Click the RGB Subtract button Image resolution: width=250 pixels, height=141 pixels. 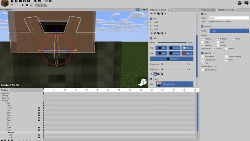175,48
